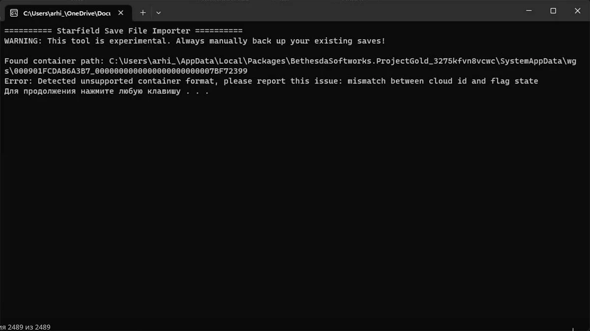The image size is (590, 331).
Task: Expand the new tab profile dropdown chevron
Action: [158, 13]
